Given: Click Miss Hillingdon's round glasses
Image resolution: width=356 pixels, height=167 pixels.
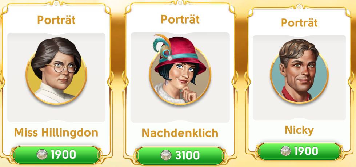Looking at the screenshot, I should pos(61,68).
